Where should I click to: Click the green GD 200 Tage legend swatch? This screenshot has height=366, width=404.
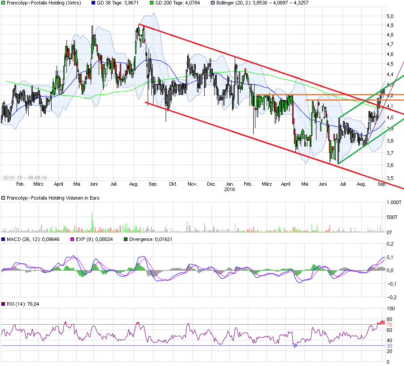[x=152, y=3]
